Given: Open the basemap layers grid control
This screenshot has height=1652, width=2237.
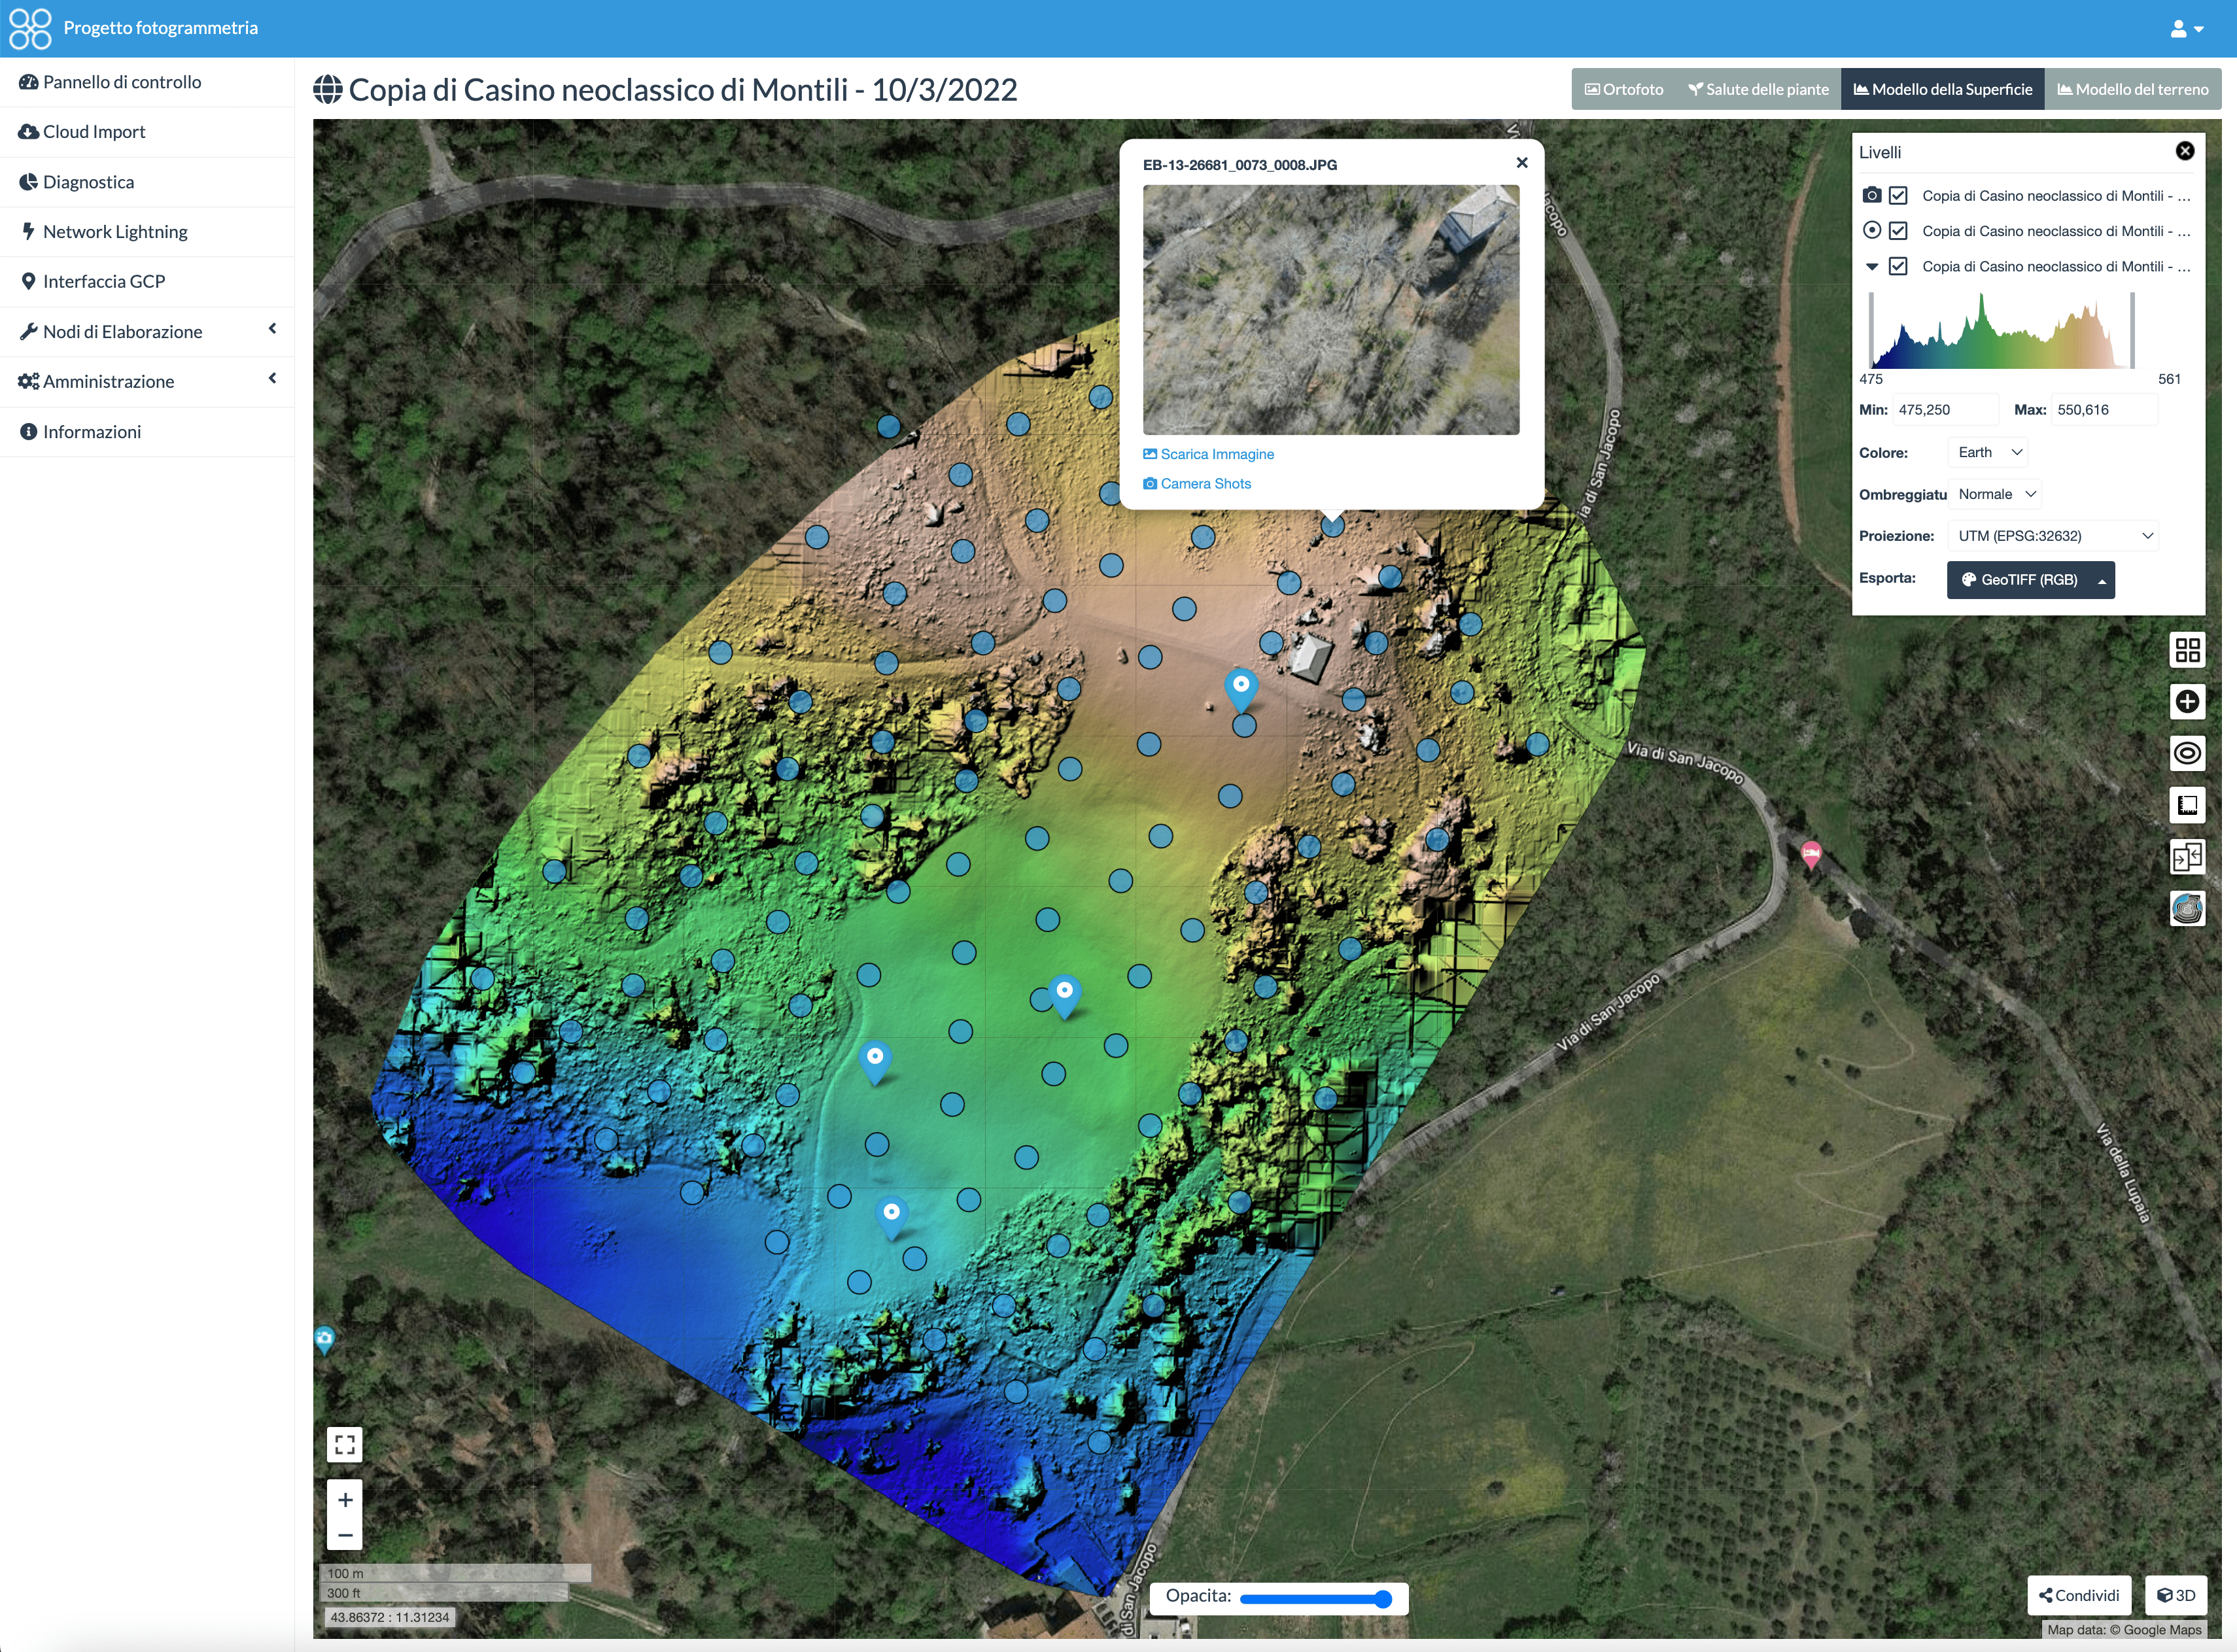Looking at the screenshot, I should [2188, 650].
